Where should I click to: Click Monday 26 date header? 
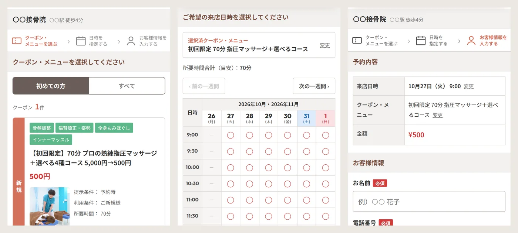(x=212, y=118)
